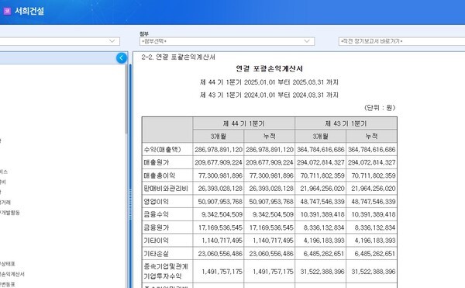465x288 pixels.
Task: Select the 금융수익 row label
Action: (x=157, y=214)
